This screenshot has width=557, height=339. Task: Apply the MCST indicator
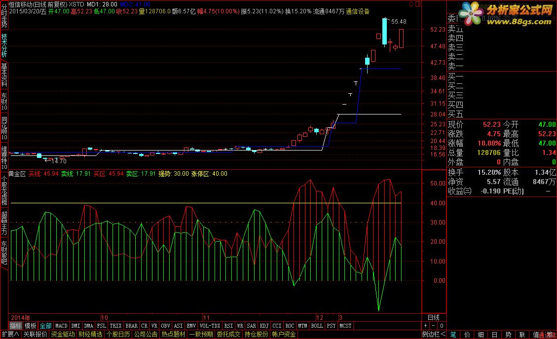(x=345, y=326)
